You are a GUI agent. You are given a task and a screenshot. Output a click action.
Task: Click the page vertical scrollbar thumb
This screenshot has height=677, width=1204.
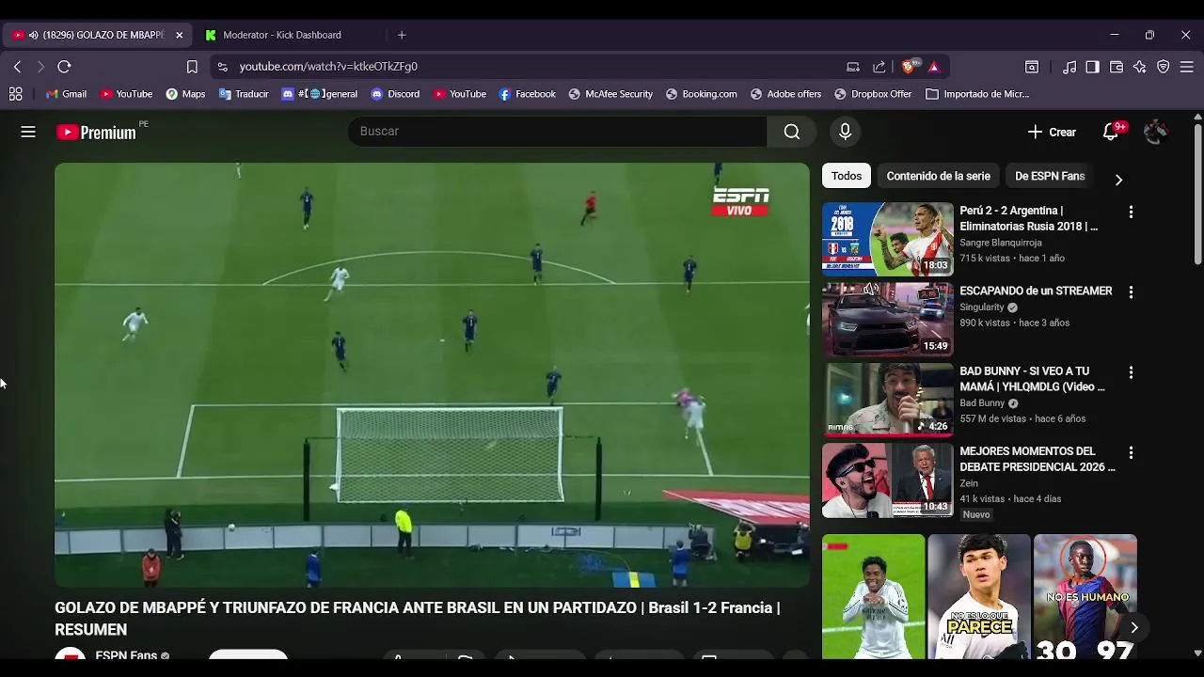click(x=1197, y=193)
